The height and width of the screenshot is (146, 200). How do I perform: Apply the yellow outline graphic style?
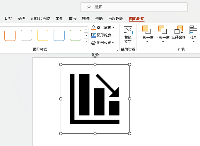[x=43, y=35]
